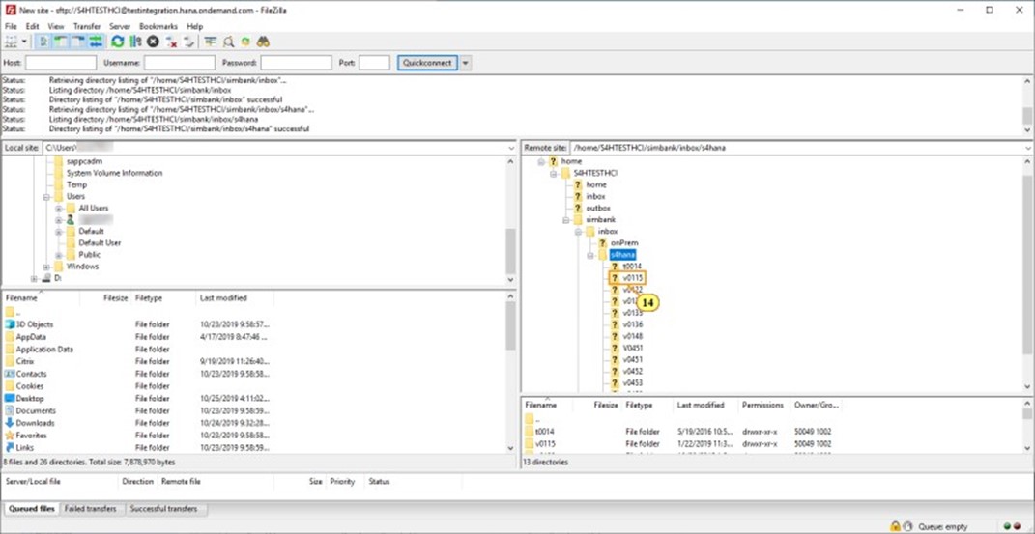Image resolution: width=1035 pixels, height=534 pixels.
Task: Open the Bookmarks menu
Action: [x=158, y=26]
